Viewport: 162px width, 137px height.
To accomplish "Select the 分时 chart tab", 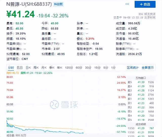I will [x=11, y=68].
